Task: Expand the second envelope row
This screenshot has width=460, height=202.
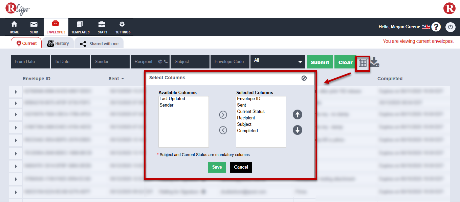Action: (16, 103)
